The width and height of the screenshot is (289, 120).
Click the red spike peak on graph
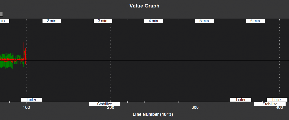click(24, 38)
